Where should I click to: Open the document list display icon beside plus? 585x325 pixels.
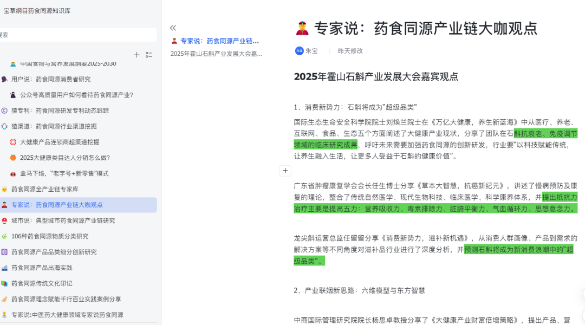click(148, 55)
